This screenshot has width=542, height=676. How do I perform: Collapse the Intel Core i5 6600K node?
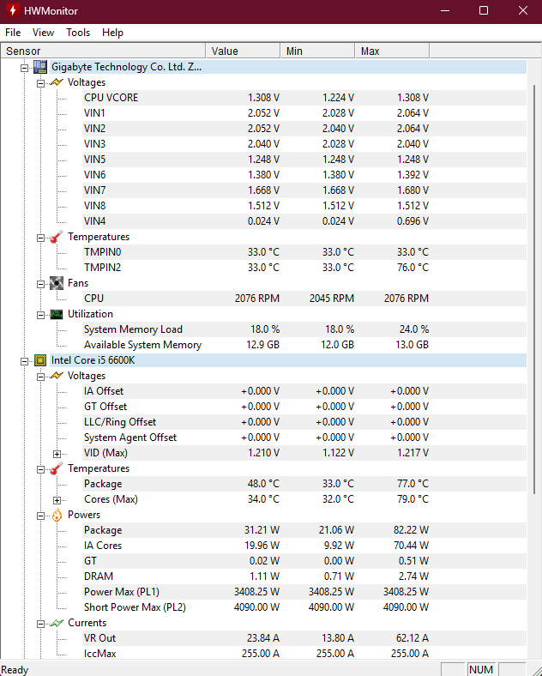coord(24,360)
